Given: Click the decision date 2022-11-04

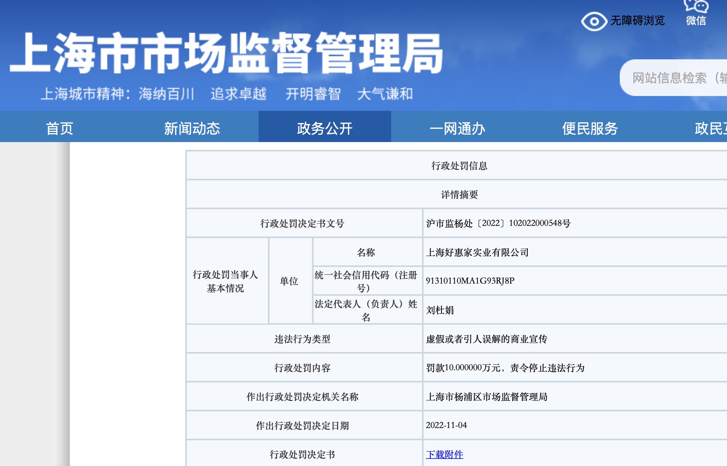Looking at the screenshot, I should click(446, 425).
